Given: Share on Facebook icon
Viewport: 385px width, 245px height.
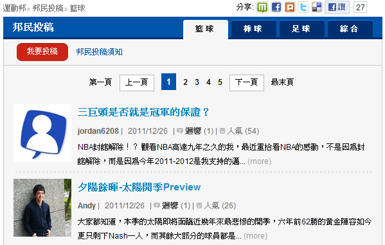Looking at the screenshot, I should [x=276, y=7].
